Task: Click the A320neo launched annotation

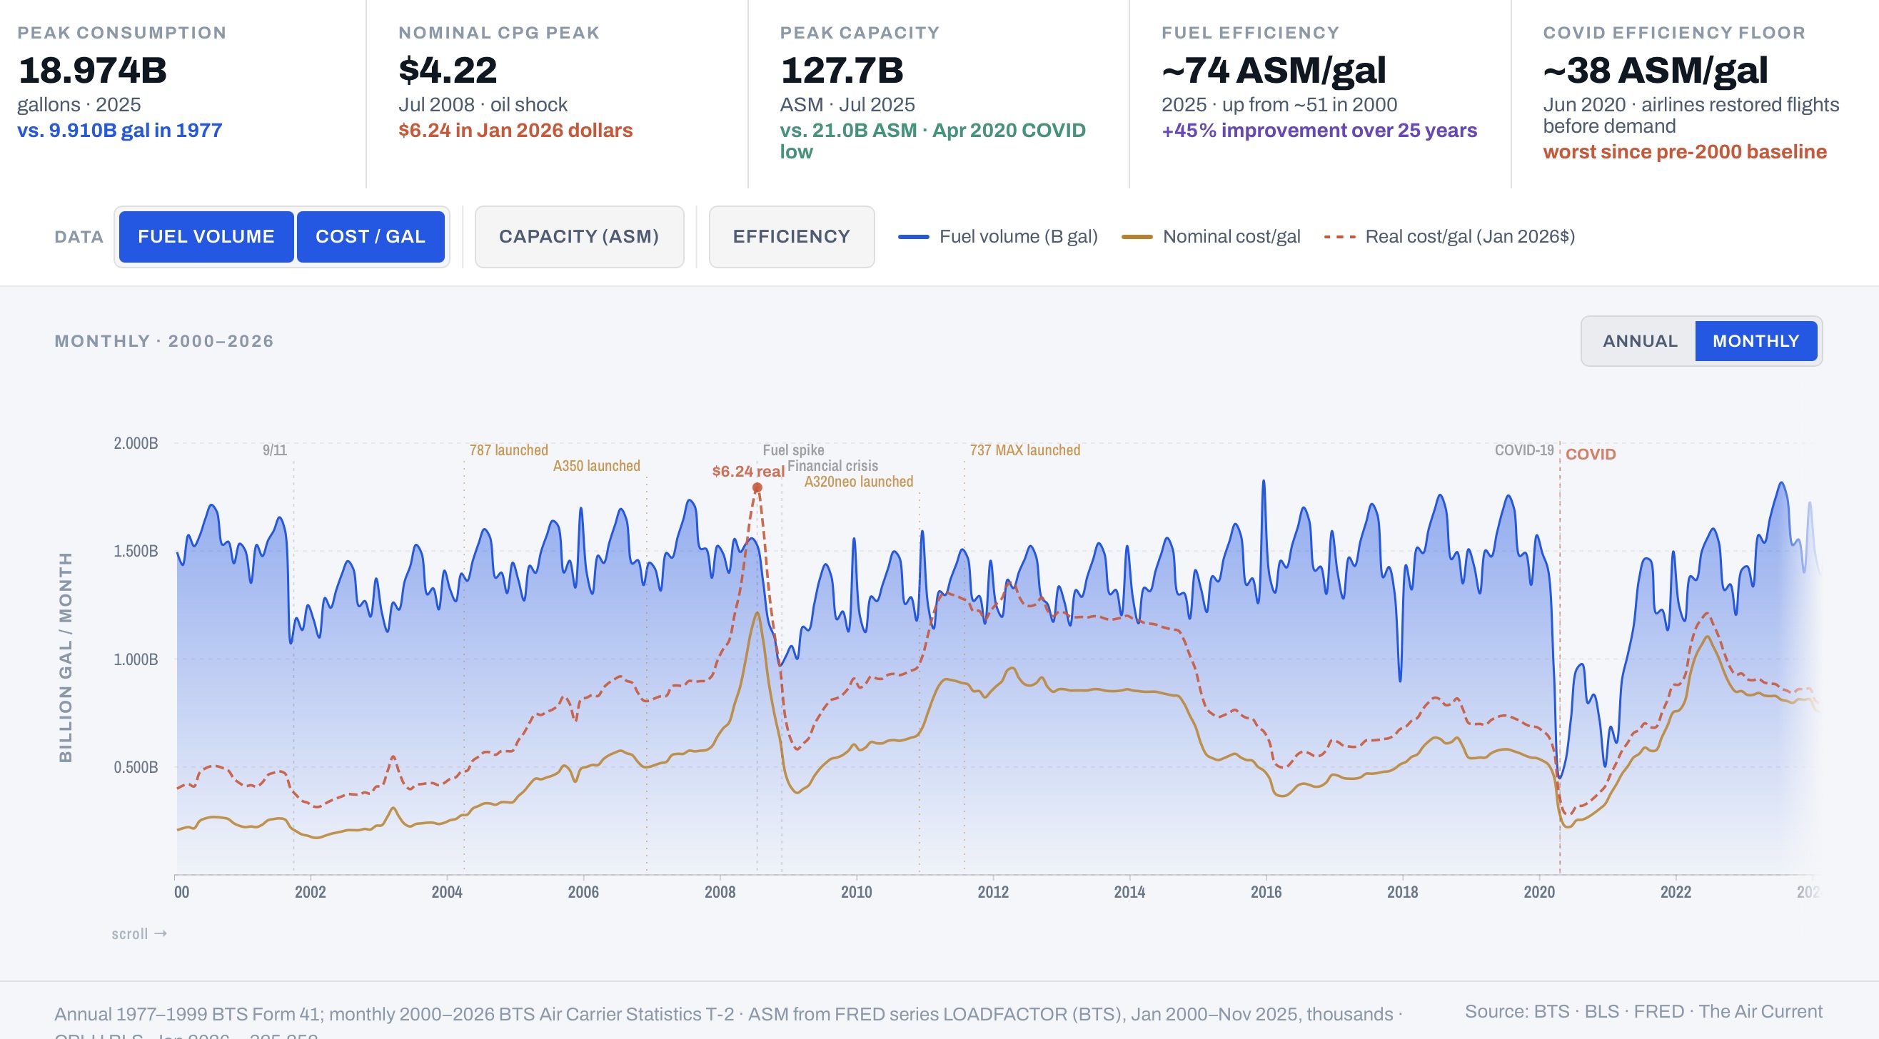Action: (858, 481)
